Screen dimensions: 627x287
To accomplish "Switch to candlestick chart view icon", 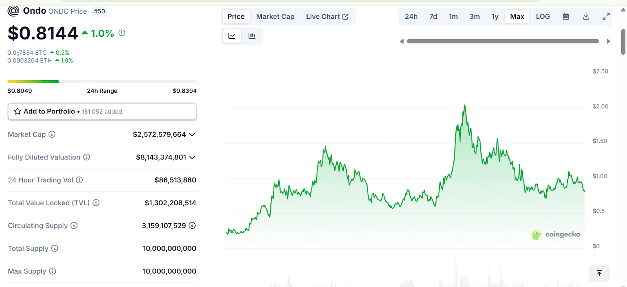I will point(252,36).
